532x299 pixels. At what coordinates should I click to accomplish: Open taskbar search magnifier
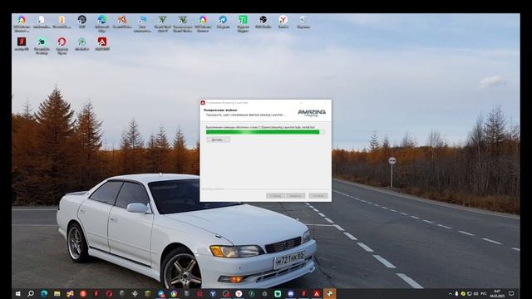coord(31,293)
